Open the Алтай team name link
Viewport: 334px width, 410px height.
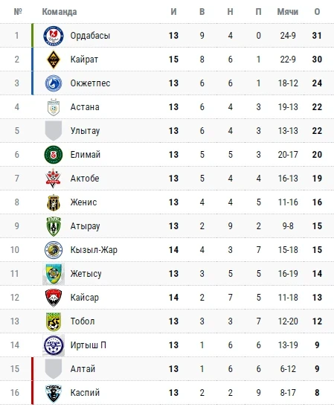(x=83, y=369)
